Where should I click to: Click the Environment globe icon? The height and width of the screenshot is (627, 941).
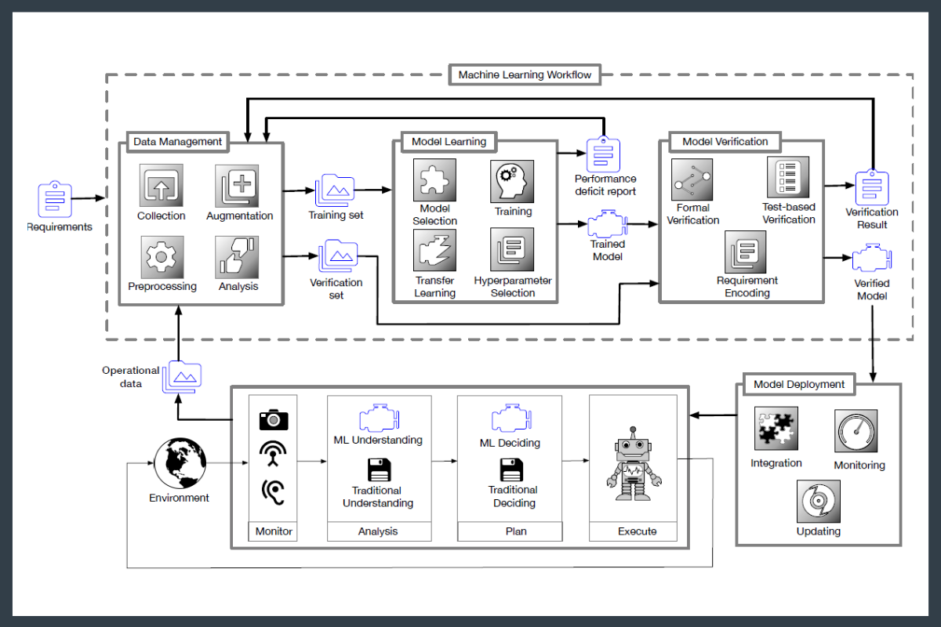[x=180, y=464]
